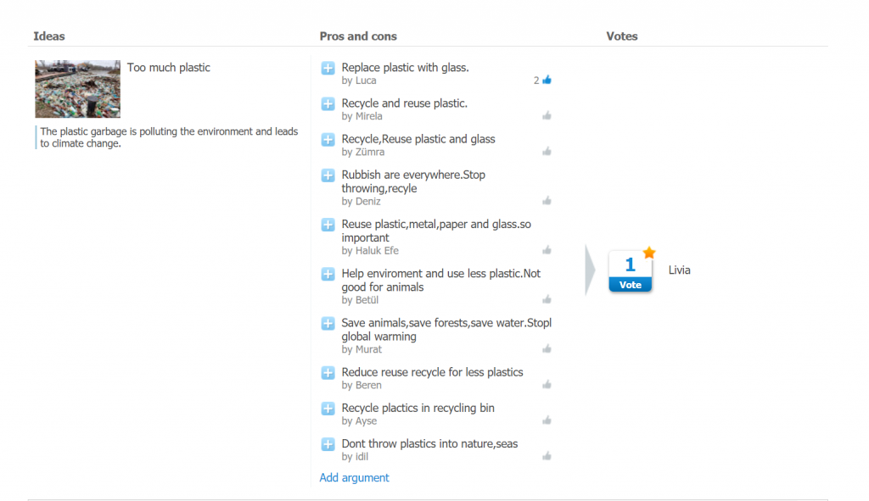Click the plus icon beside Luca's argument
The image size is (869, 501).
328,68
